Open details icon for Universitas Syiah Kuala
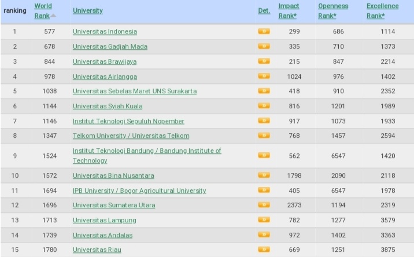 pos(264,106)
